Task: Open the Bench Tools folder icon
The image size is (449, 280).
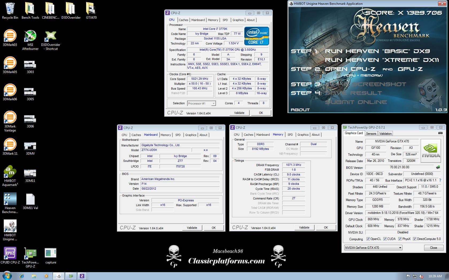Action: [30, 11]
